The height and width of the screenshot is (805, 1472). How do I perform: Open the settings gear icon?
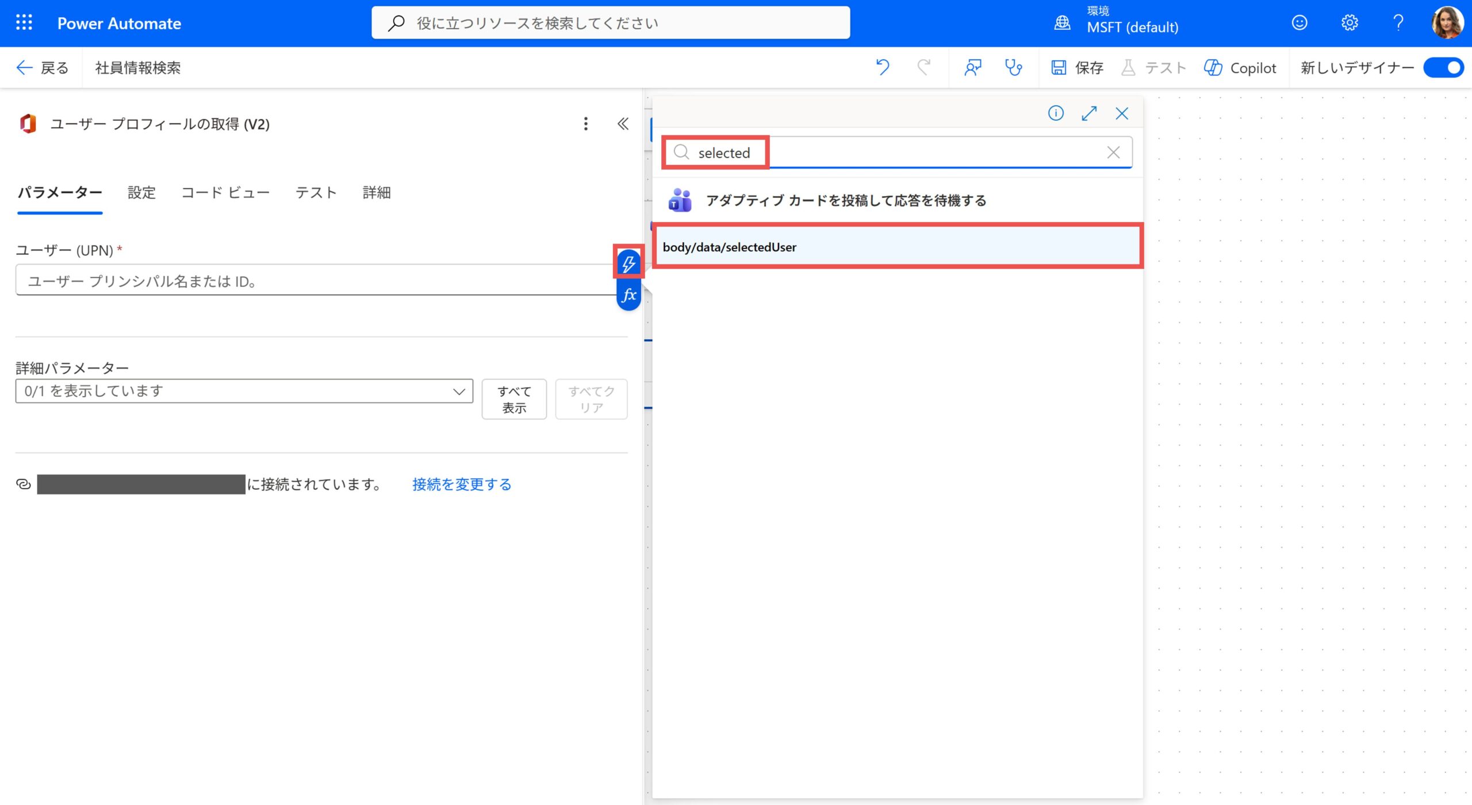pos(1349,23)
